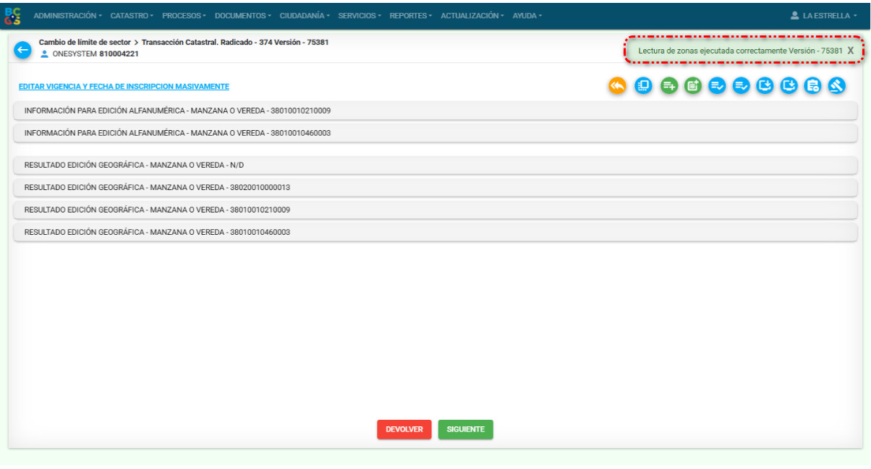The width and height of the screenshot is (871, 469).
Task: Expand Información Edición Alfanumérica panel 38010010460003
Action: coord(435,133)
